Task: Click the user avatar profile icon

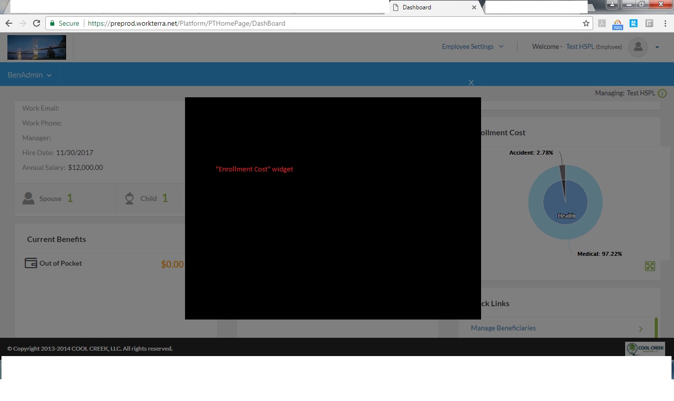Action: click(637, 47)
